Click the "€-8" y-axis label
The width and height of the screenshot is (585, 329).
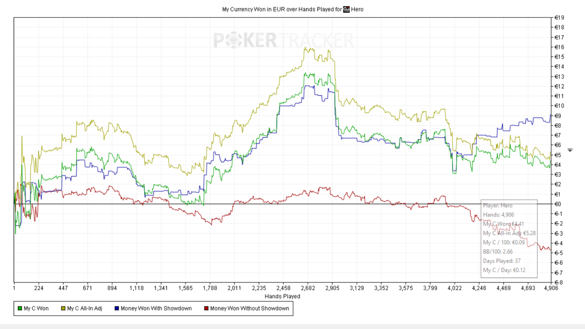558,282
